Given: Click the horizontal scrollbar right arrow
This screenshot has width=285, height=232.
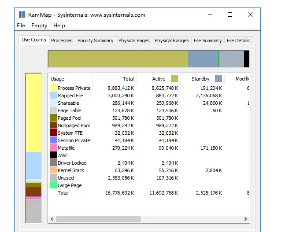Looking at the screenshot, I should point(246,219).
